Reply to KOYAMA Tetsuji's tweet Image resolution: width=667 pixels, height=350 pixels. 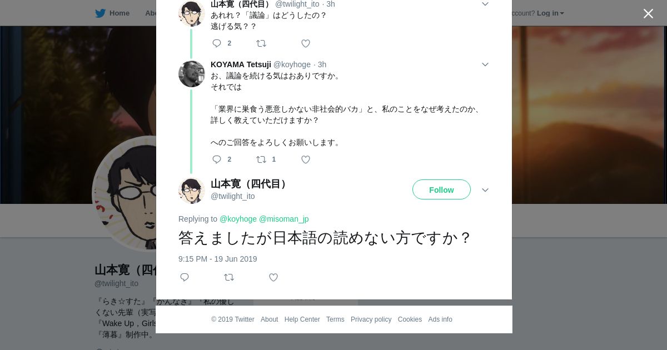coord(217,159)
